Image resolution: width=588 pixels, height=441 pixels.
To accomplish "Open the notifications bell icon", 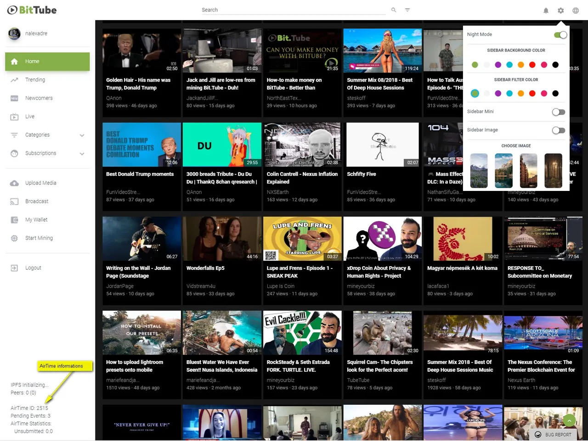I will coord(546,10).
